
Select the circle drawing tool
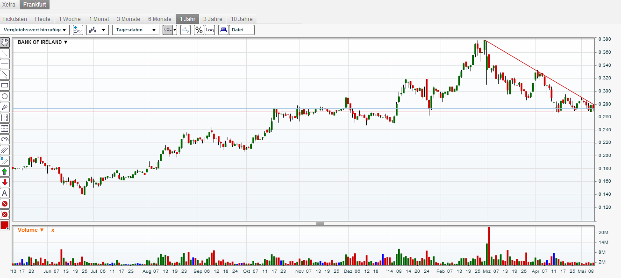5,96
